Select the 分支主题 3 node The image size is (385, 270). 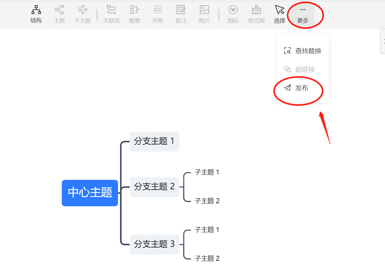tap(154, 244)
